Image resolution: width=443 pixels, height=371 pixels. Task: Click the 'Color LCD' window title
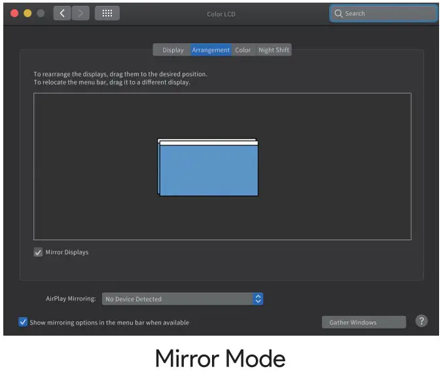[x=221, y=14]
